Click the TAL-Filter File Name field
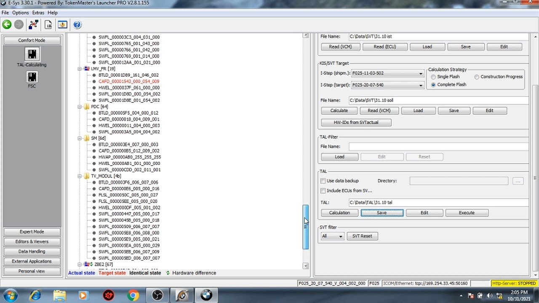 438,146
